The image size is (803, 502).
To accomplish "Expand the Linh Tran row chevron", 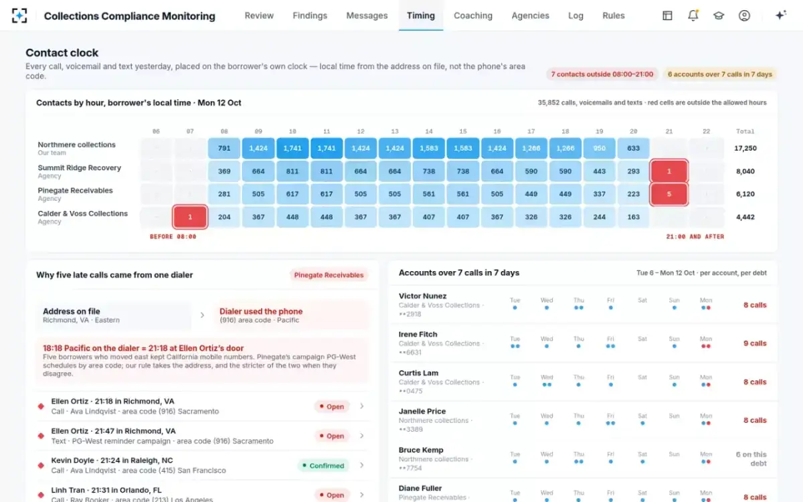I will point(362,495).
